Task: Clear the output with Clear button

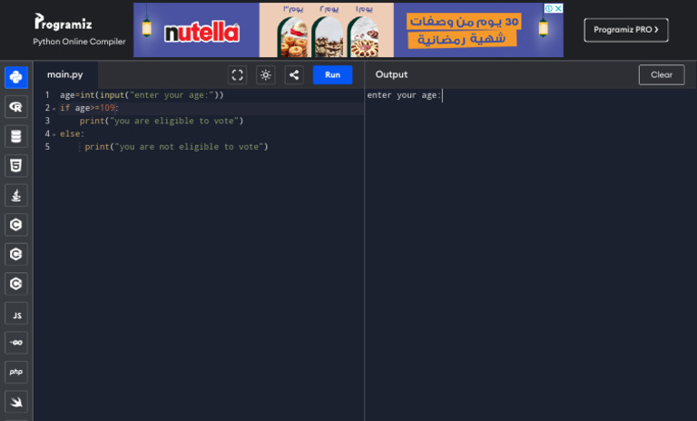Action: click(661, 74)
